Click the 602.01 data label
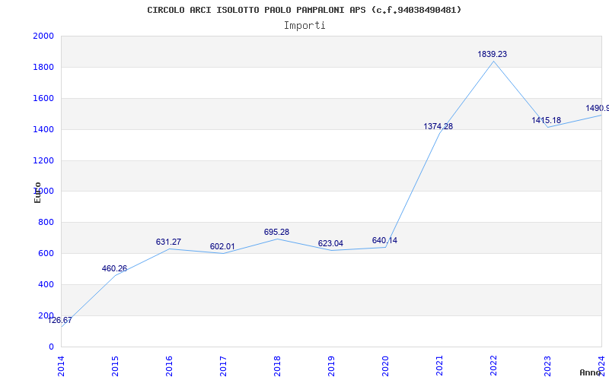609x380 pixels. (222, 246)
